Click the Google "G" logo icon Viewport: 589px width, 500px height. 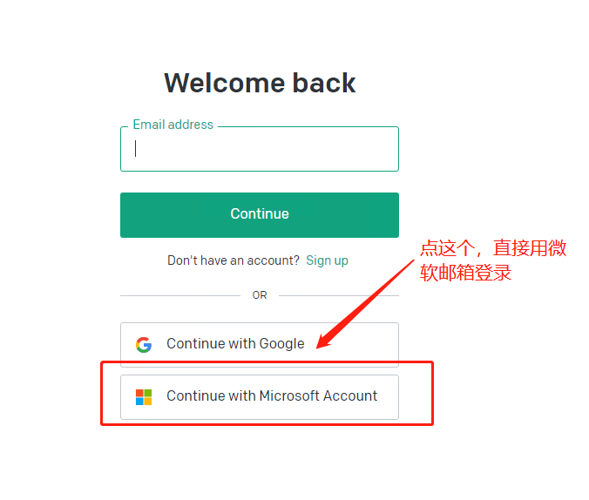pos(144,344)
